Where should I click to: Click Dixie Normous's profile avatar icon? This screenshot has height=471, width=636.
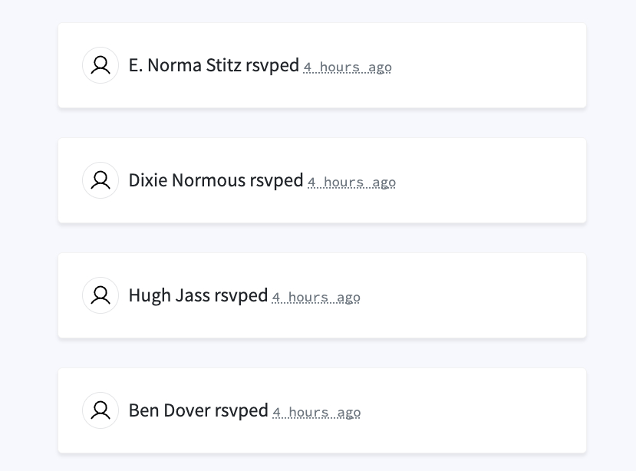tap(101, 180)
